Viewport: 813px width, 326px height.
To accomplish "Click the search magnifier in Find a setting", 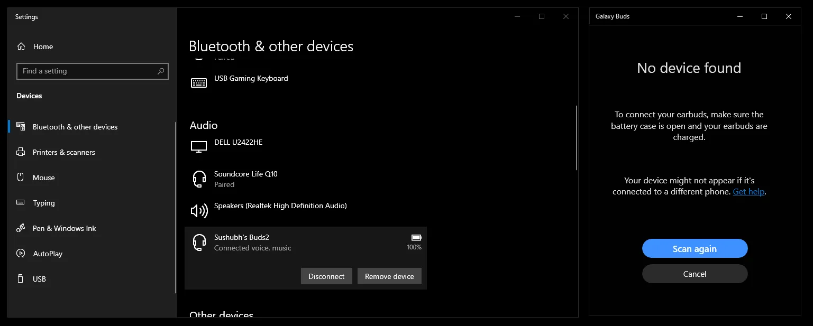I will tap(161, 71).
